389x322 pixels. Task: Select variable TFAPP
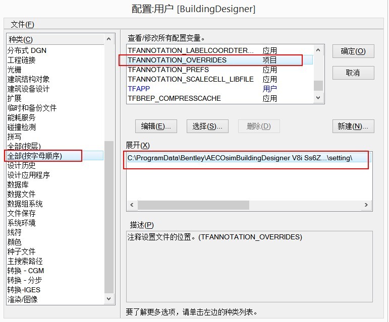tap(220, 89)
